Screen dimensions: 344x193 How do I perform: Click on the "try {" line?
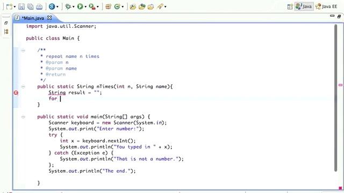(55, 135)
